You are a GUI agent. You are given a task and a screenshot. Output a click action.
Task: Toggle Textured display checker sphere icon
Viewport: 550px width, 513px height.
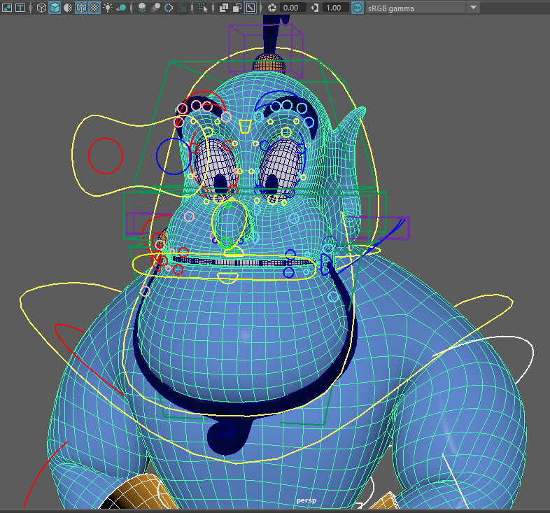coord(94,8)
